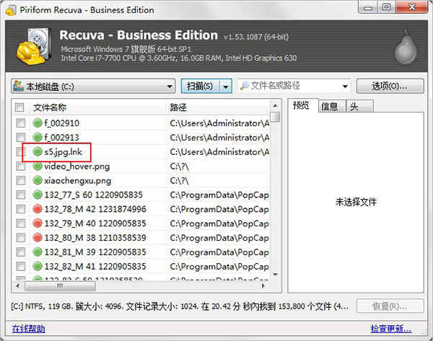Select the file row video_hover.png
Image resolution: width=433 pixels, height=341 pixels.
pos(141,166)
